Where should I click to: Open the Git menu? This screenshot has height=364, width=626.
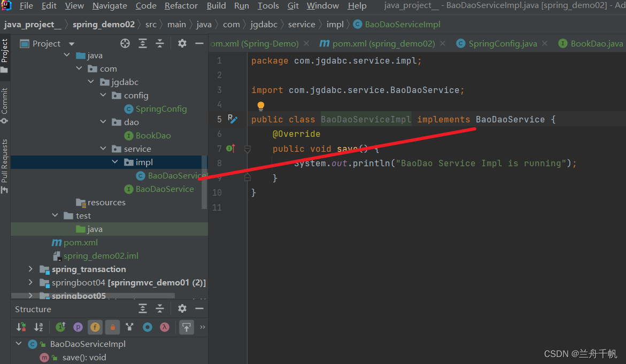(x=293, y=5)
